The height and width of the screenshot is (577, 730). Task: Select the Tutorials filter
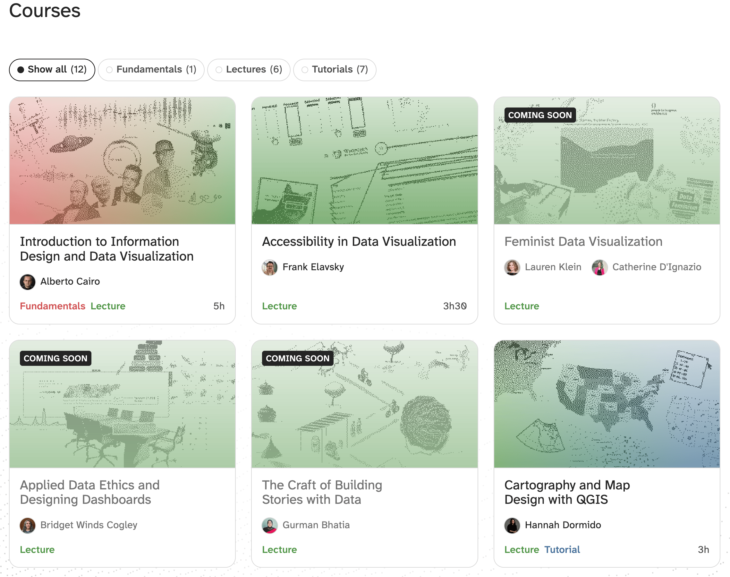click(x=335, y=70)
